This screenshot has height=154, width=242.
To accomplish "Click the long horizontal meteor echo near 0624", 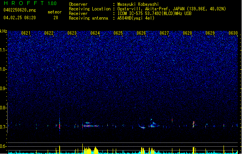I will click(x=91, y=126).
